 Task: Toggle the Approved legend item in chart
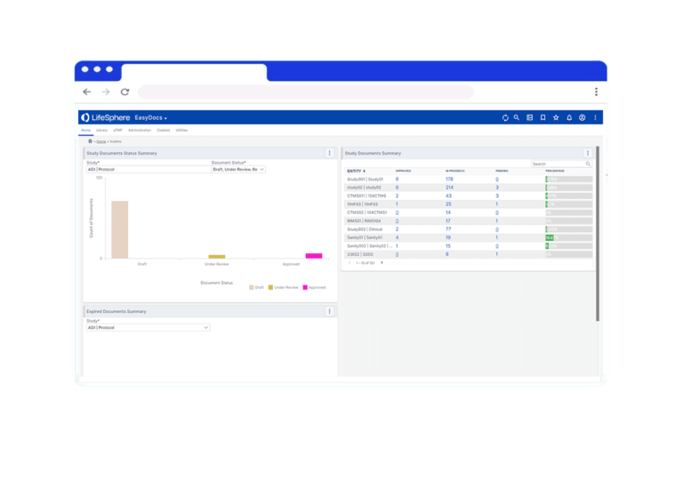tap(314, 287)
